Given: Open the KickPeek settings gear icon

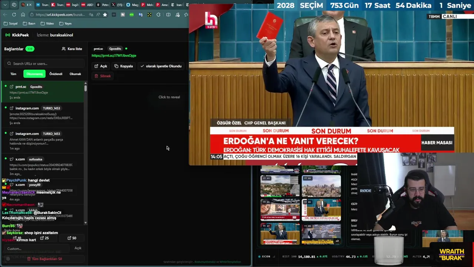Looking at the screenshot, I should (x=8, y=259).
